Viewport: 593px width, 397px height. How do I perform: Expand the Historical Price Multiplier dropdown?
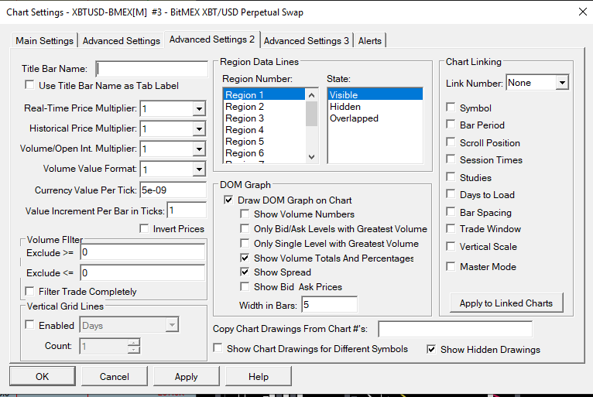tap(199, 129)
